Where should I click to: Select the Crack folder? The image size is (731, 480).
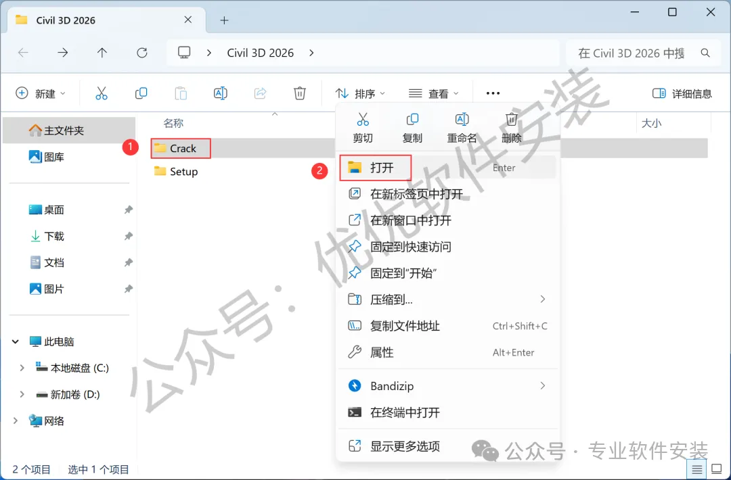pos(183,148)
